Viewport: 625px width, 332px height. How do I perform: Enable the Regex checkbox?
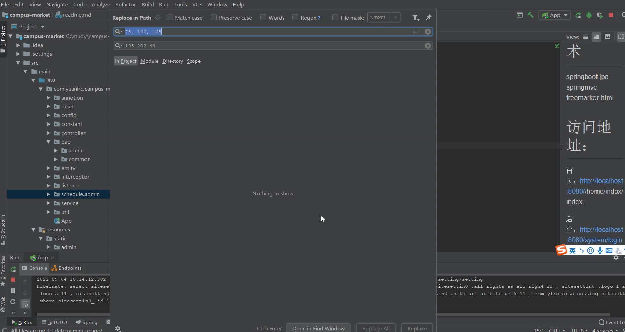[x=295, y=18]
